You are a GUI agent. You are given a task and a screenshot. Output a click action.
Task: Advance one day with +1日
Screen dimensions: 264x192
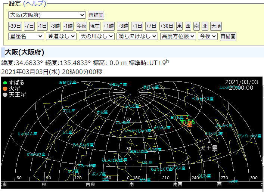coord(137,26)
